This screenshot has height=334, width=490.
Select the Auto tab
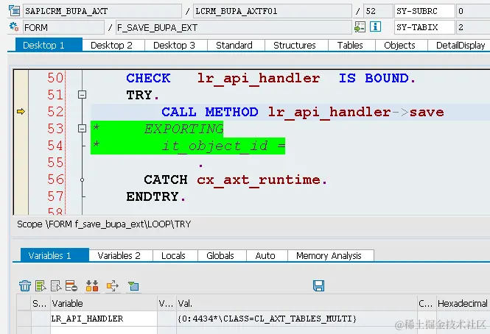click(x=265, y=256)
